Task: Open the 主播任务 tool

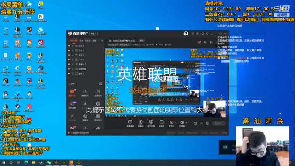Action: pyautogui.click(x=98, y=93)
